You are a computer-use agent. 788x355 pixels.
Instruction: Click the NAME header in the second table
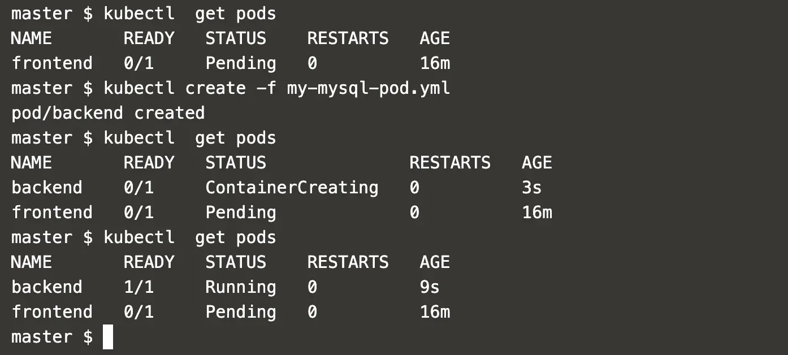32,163
